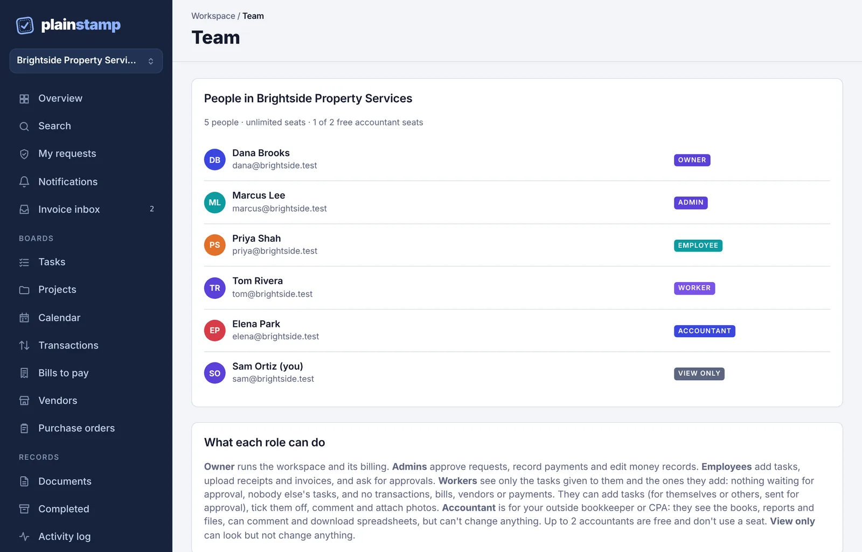Image resolution: width=862 pixels, height=552 pixels.
Task: Click the Vendors storefront icon
Action: 24,401
